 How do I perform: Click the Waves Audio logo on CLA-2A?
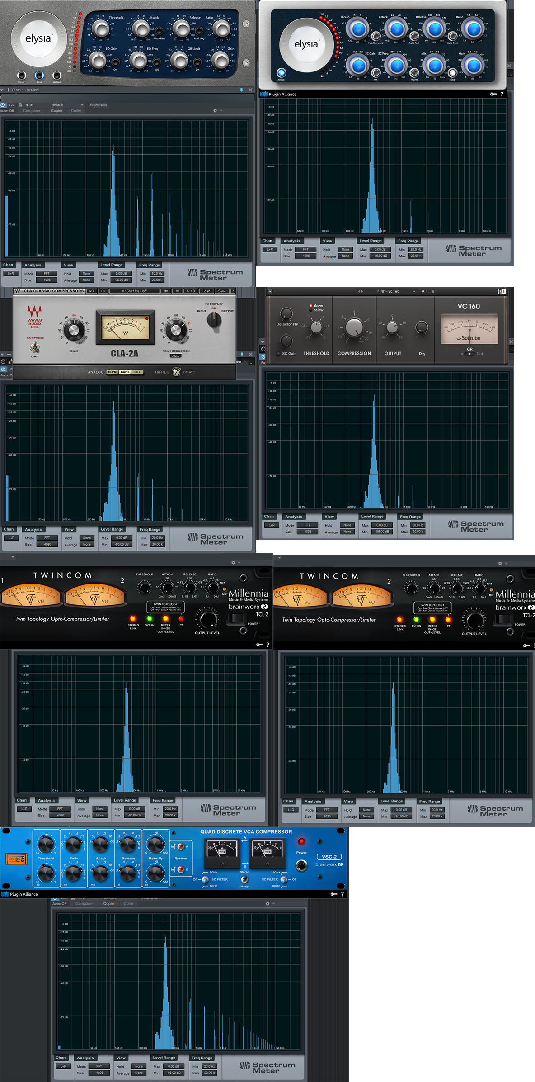(34, 317)
